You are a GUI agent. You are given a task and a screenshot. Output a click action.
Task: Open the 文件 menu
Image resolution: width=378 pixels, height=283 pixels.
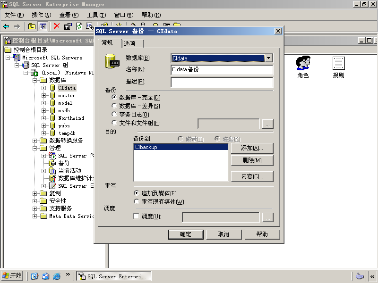point(14,15)
